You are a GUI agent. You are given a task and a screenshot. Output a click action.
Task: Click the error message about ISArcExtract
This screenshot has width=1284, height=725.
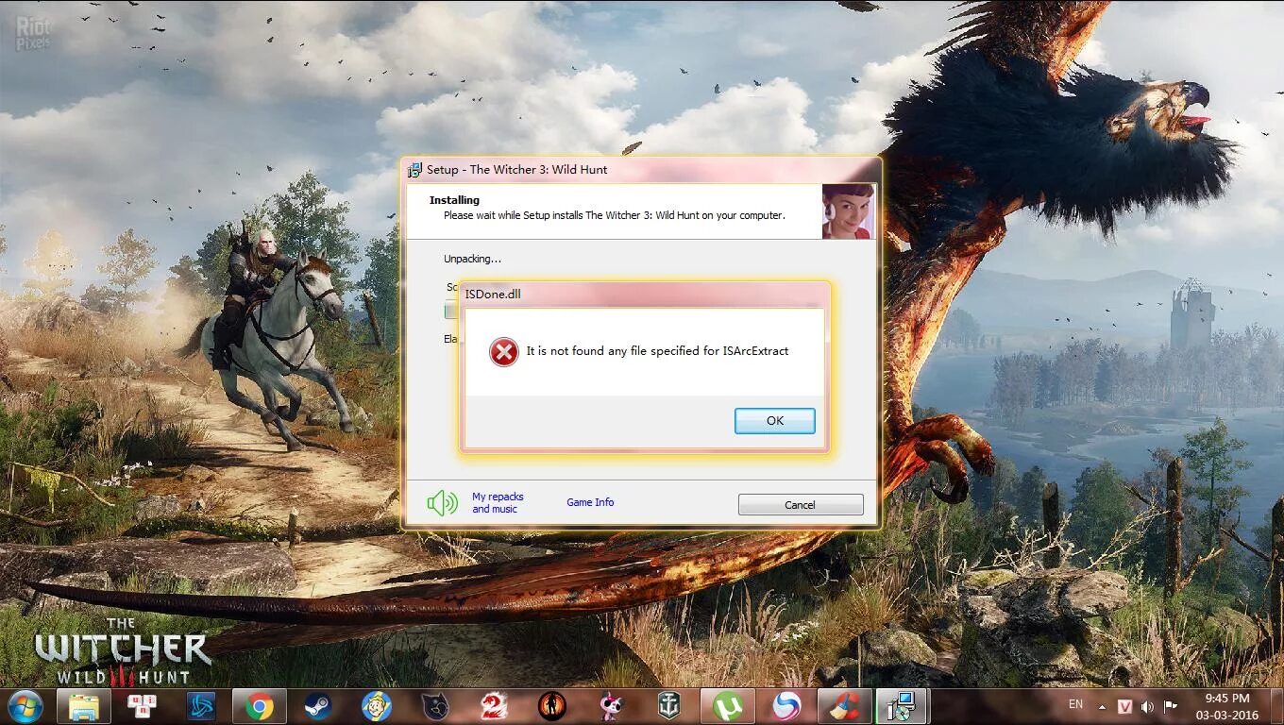coord(657,351)
